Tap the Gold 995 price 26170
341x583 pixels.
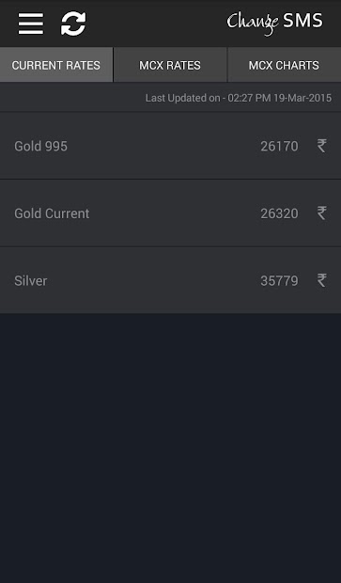click(x=279, y=146)
